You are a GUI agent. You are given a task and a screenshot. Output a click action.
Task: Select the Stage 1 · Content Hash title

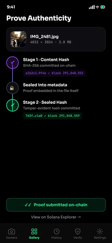point(46,60)
